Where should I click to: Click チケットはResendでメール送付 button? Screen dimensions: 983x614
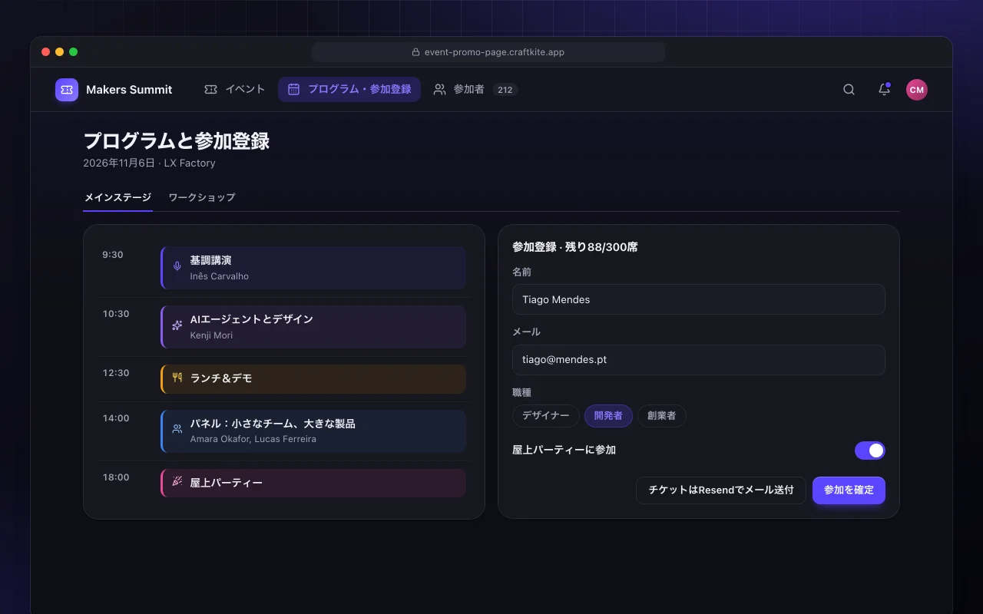coord(721,490)
